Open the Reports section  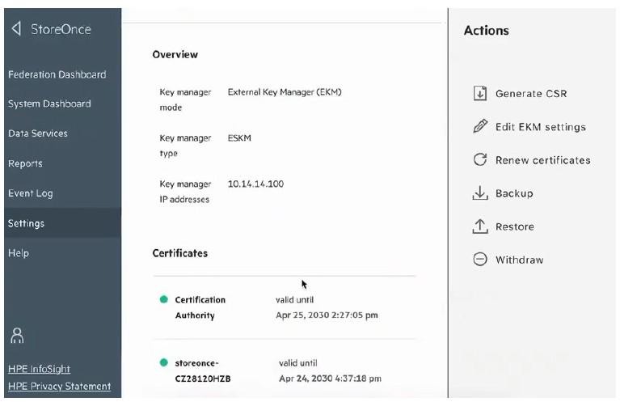[x=25, y=163]
